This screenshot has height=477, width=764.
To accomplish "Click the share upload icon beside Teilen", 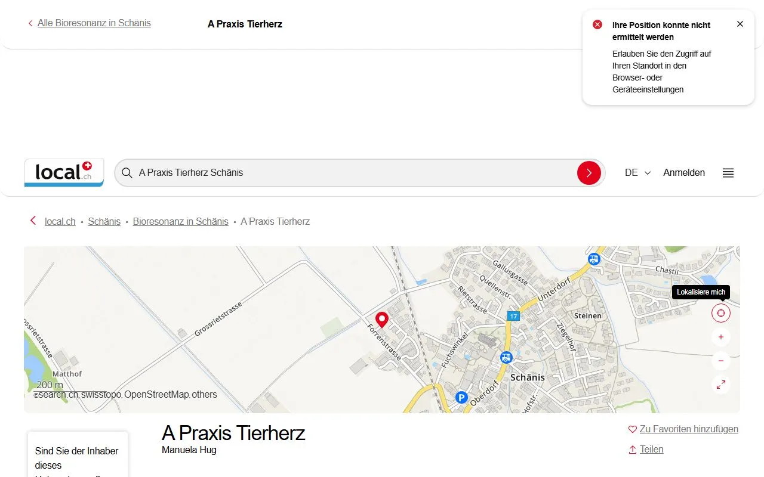I will tap(632, 450).
